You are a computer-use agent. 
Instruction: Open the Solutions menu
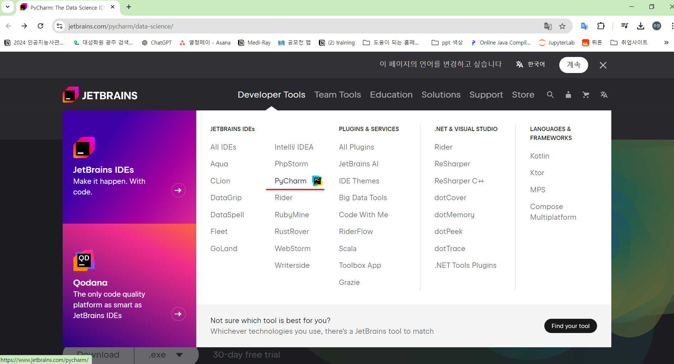[441, 95]
